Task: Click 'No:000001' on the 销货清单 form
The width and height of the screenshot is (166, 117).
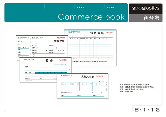Action: click(110, 33)
